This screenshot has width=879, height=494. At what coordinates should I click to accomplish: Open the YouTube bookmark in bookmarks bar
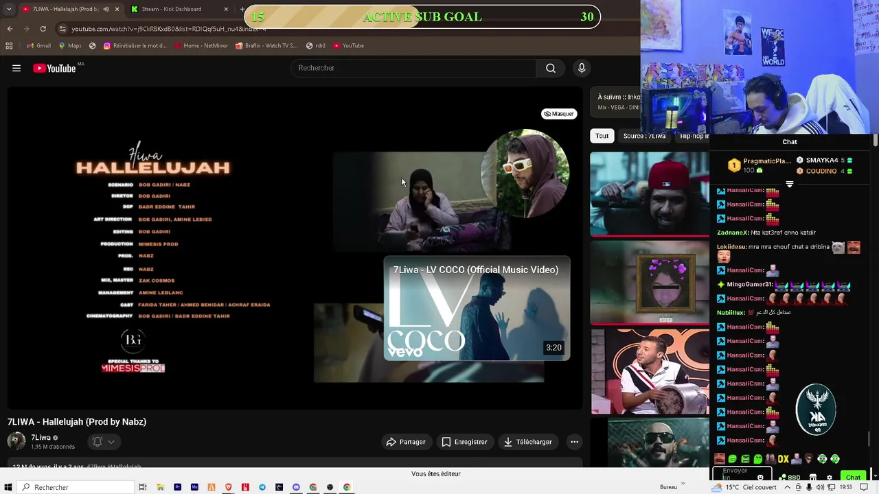(x=348, y=45)
